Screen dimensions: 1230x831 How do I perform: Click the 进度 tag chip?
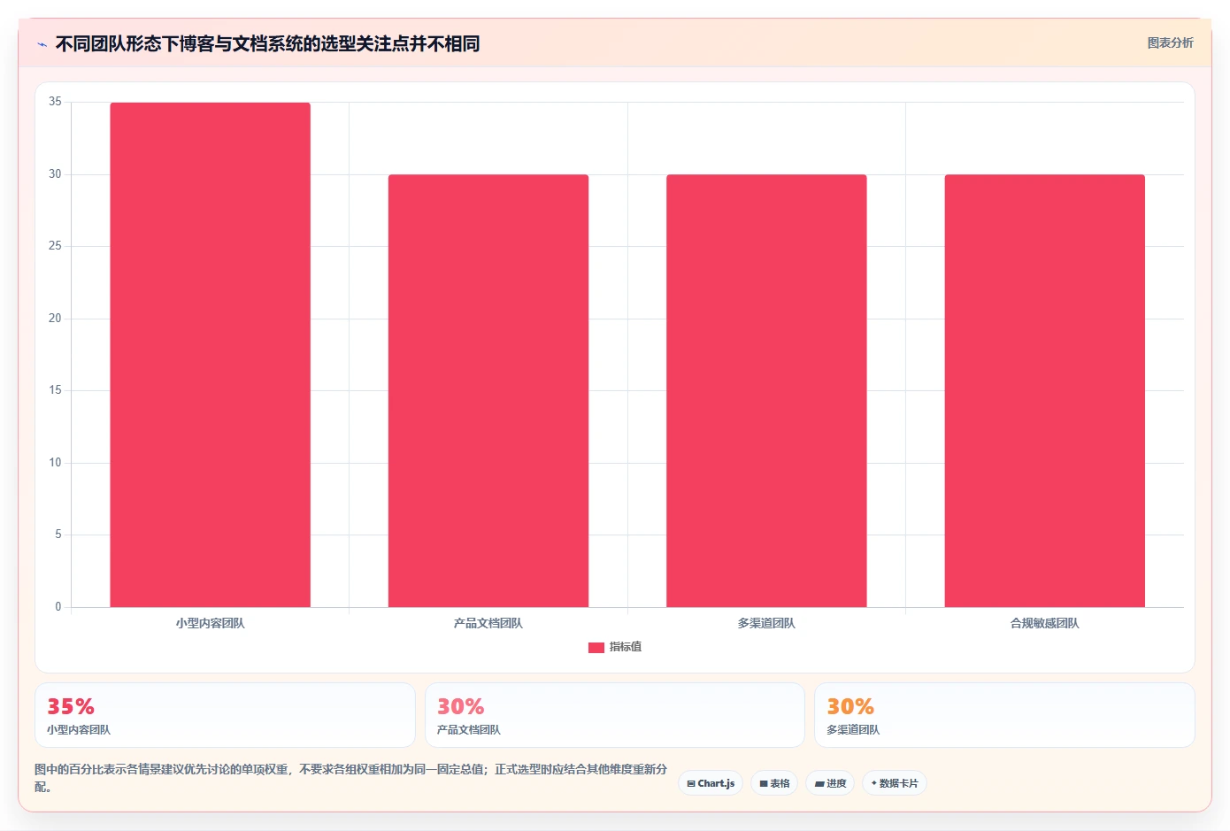[x=830, y=783]
